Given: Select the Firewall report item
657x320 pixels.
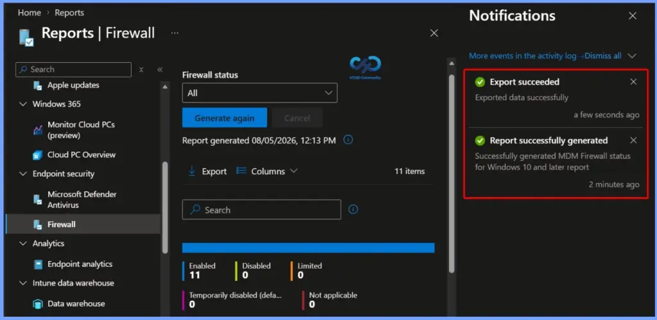Looking at the screenshot, I should 83,225.
